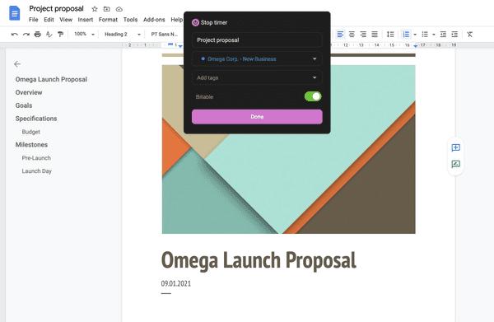Screen dimensions: 494x322
Task: Open the PT Sans font dropdown
Action: click(x=165, y=34)
